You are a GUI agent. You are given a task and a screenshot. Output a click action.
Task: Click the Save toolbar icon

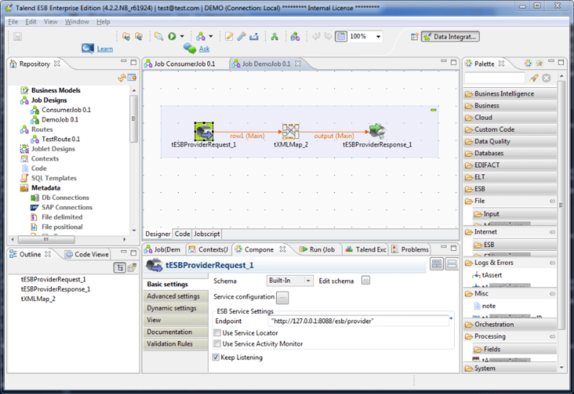pyautogui.click(x=18, y=37)
